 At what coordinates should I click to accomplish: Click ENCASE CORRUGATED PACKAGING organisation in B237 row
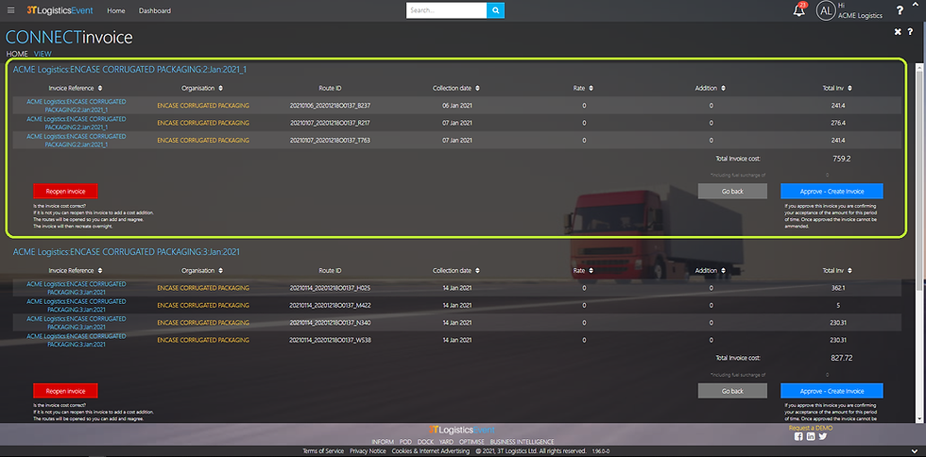click(x=203, y=106)
